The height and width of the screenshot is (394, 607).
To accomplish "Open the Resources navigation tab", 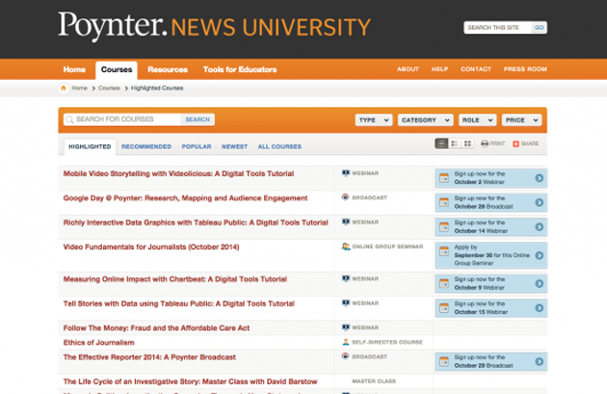I will [x=168, y=69].
